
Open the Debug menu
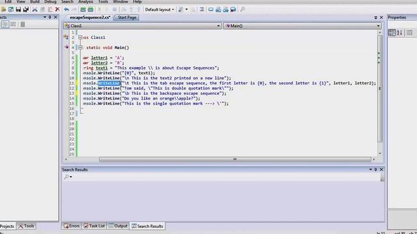pyautogui.click(x=50, y=1)
